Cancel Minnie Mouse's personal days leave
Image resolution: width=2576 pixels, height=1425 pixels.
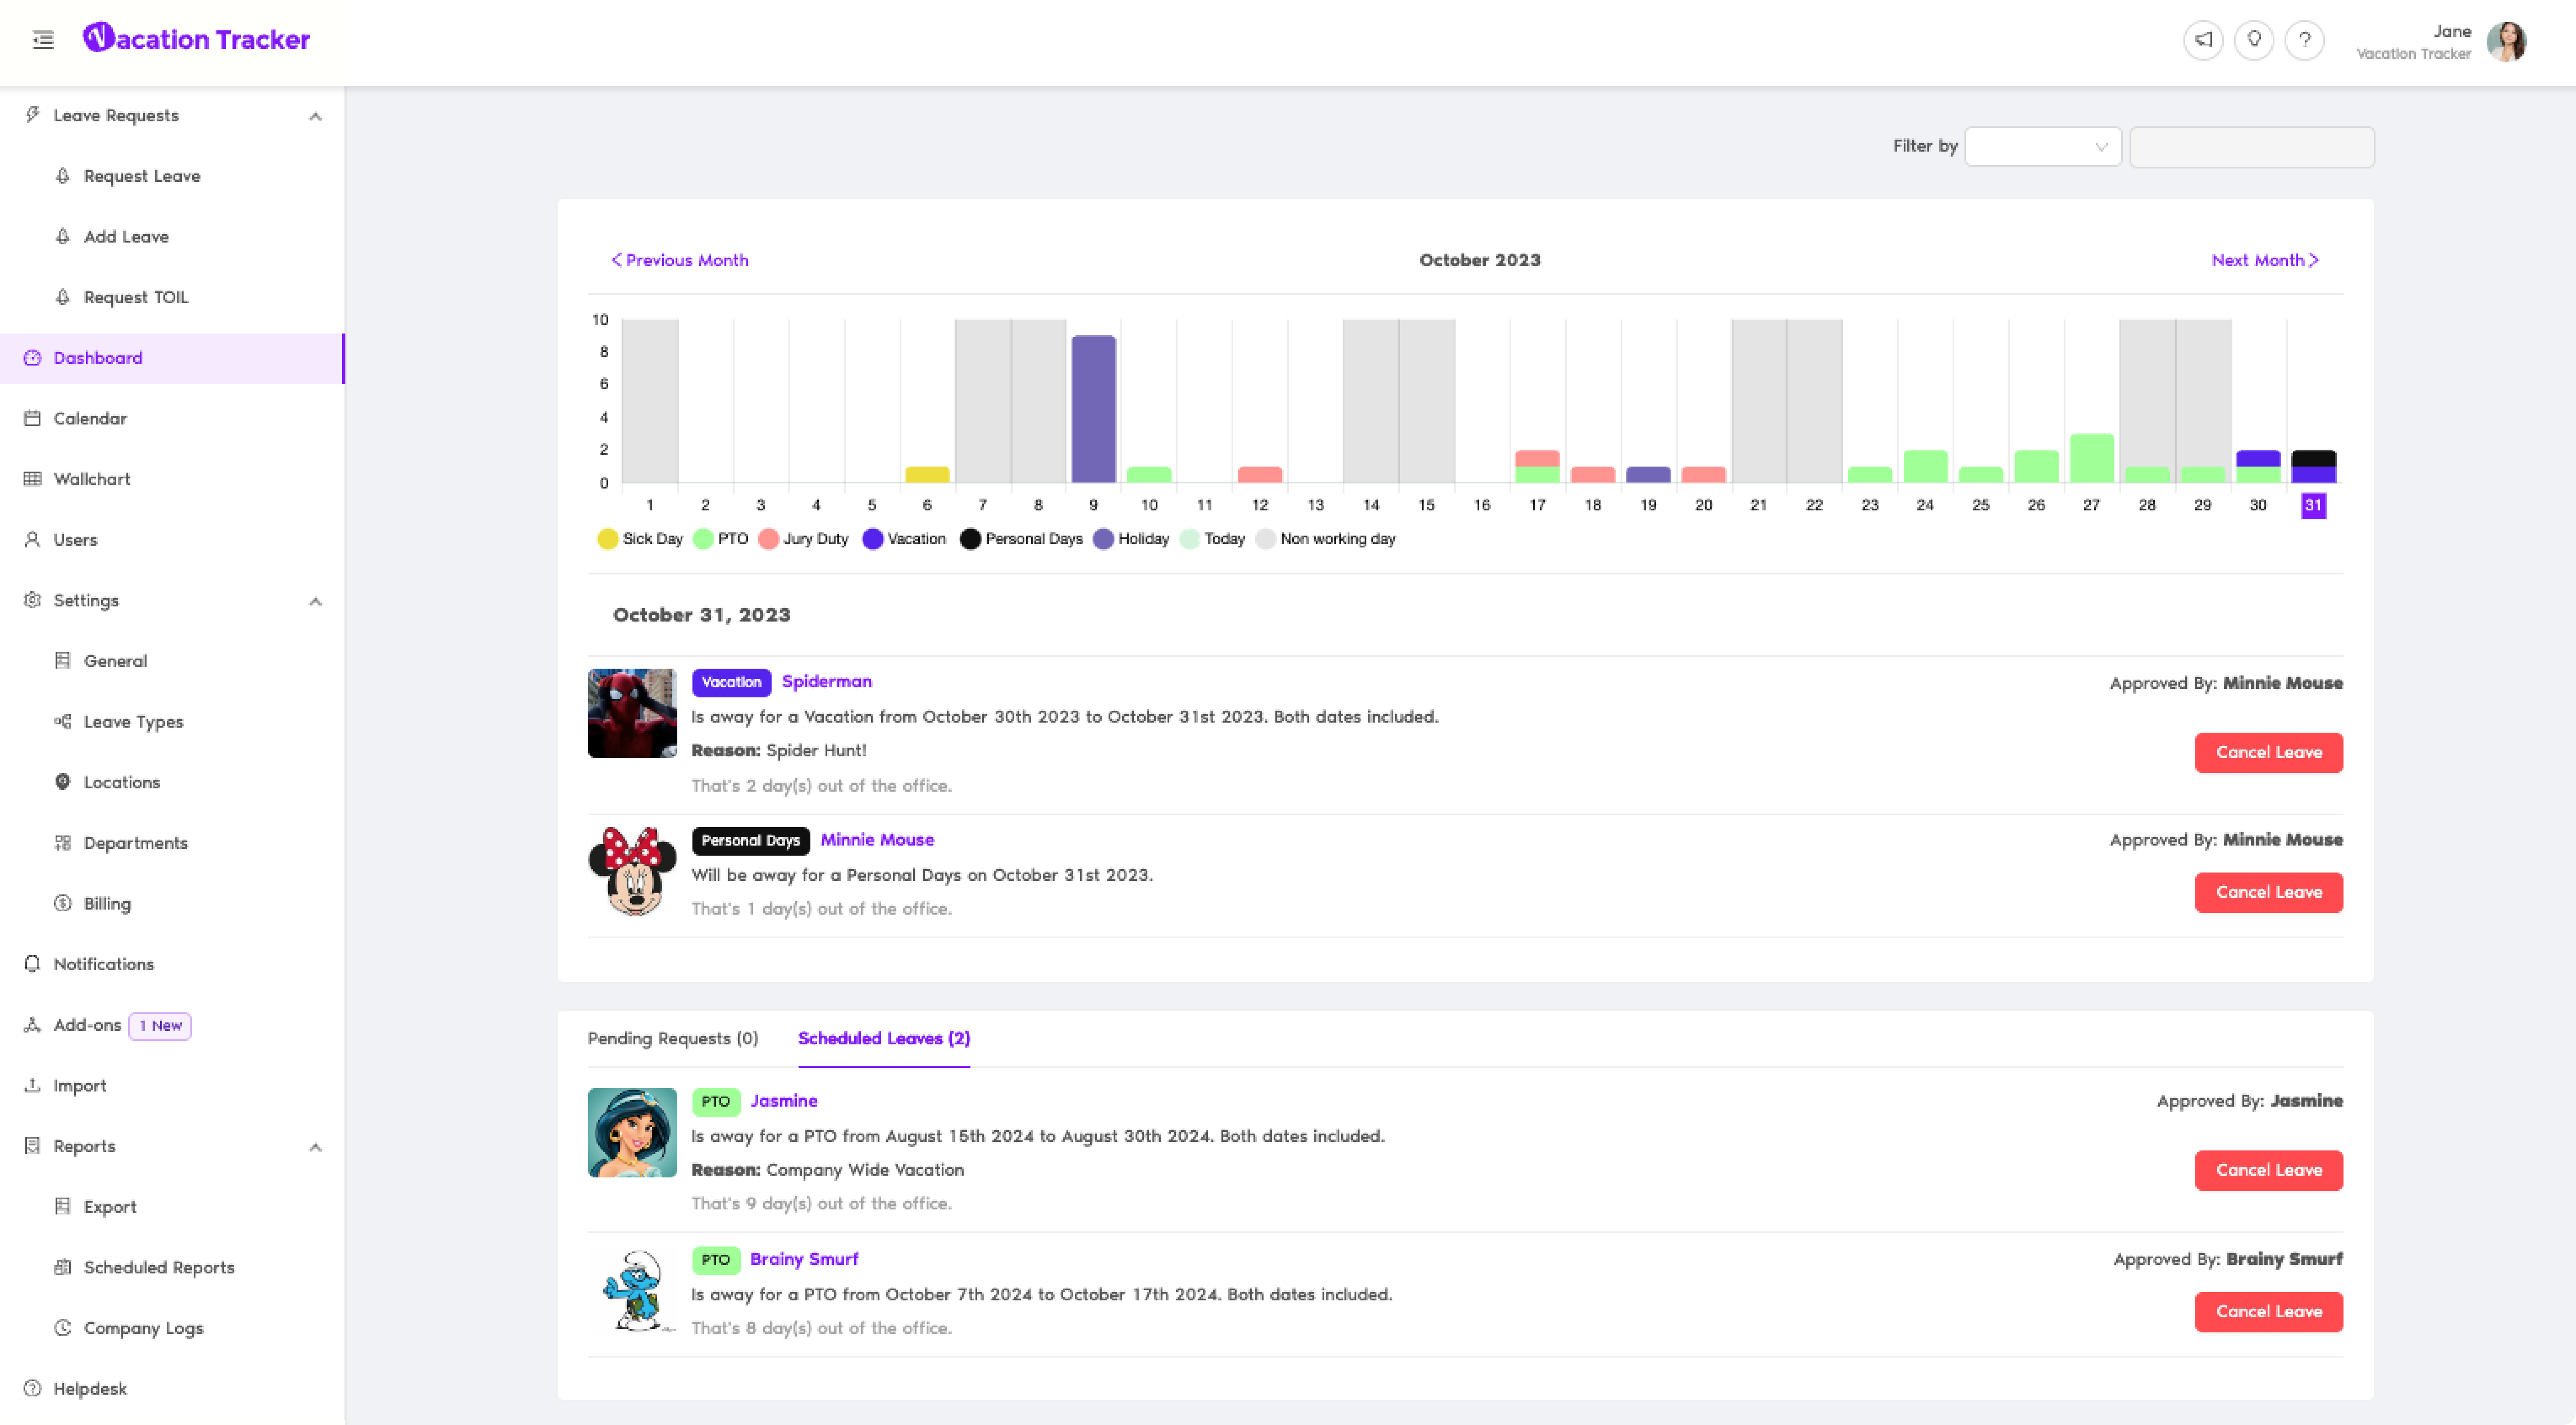[2269, 892]
